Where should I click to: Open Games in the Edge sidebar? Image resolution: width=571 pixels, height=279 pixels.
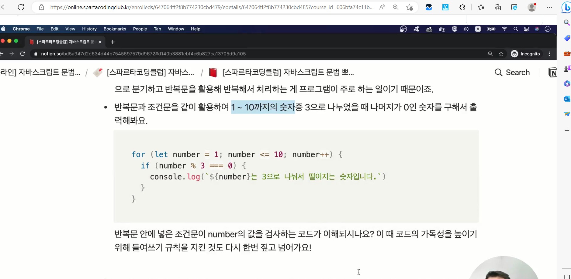[x=567, y=69]
